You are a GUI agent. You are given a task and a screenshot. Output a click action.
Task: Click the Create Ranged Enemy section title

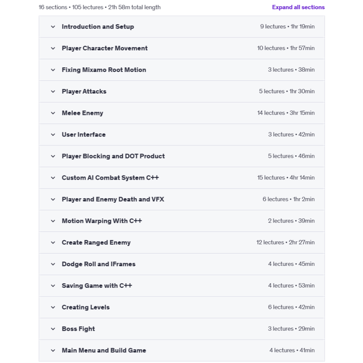coord(96,242)
